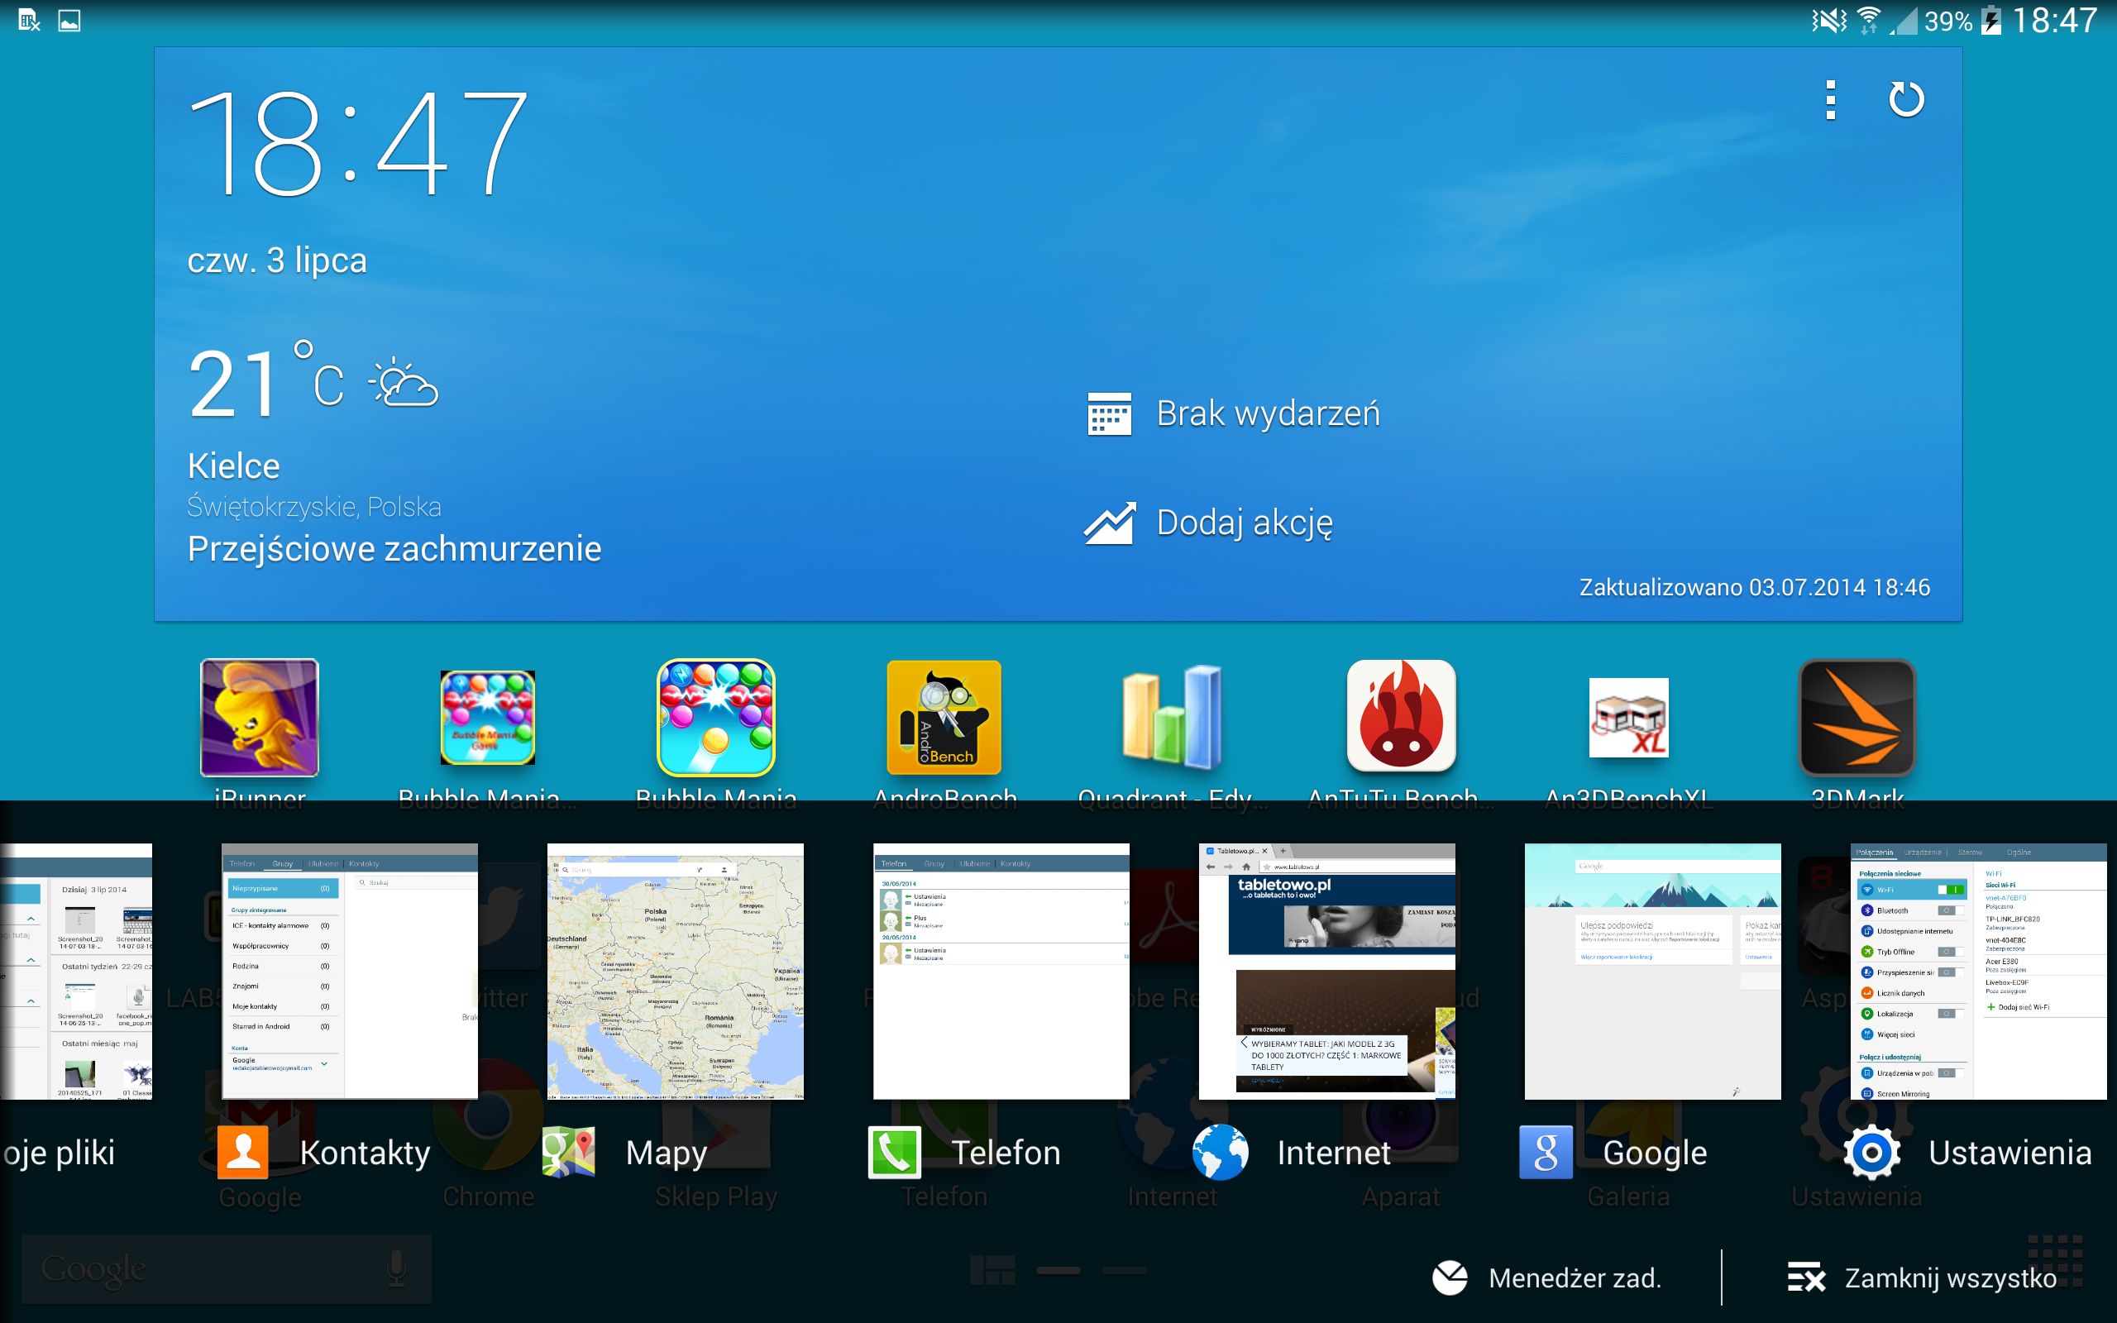Tap the Zamknij wszystko close-all icon

[x=1806, y=1278]
